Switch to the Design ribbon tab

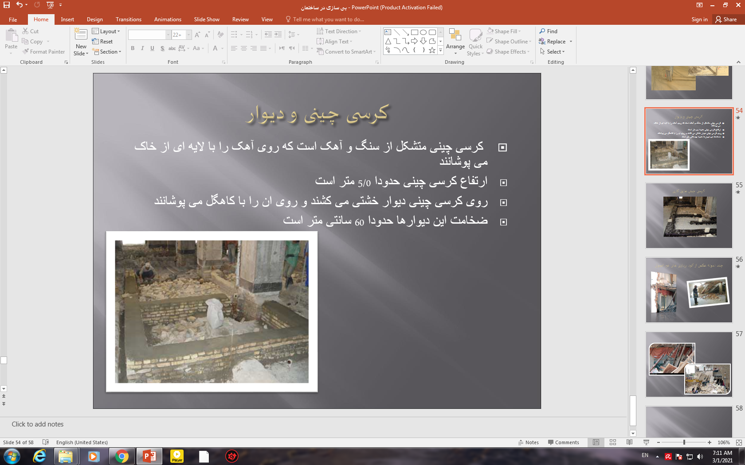[x=94, y=19]
